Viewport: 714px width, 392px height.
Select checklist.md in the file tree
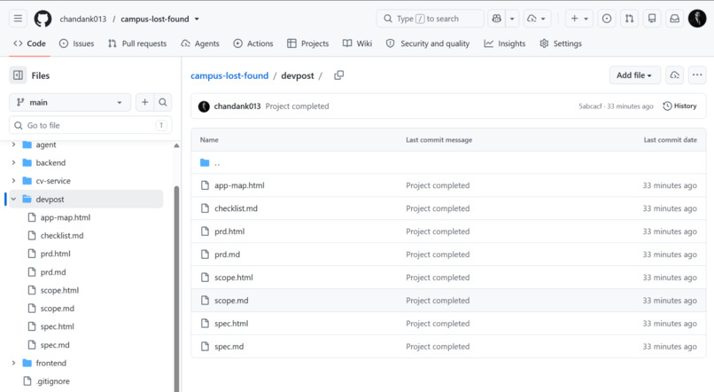pos(62,236)
